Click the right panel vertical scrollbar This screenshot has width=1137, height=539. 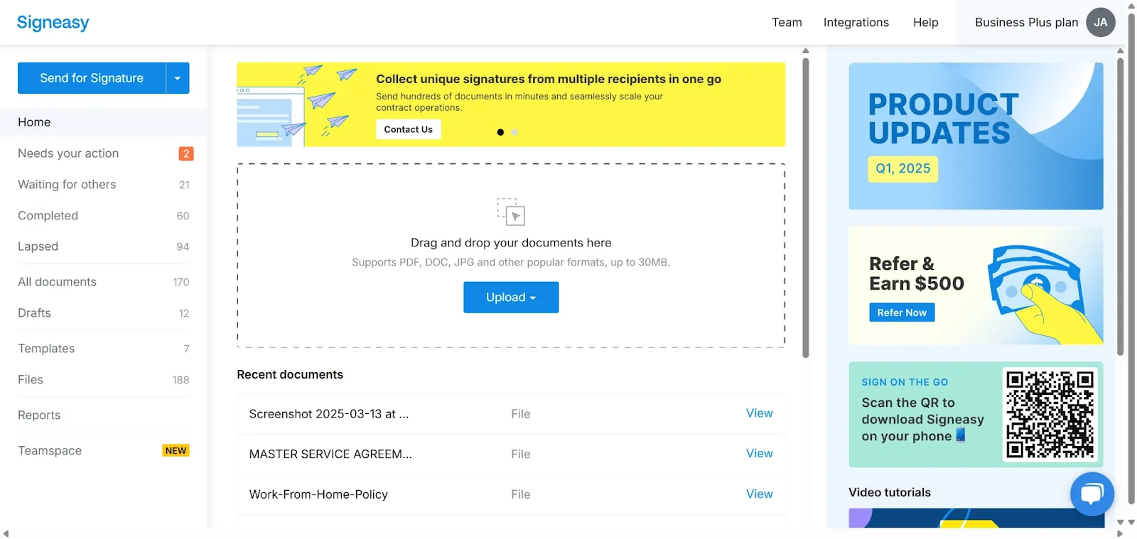pyautogui.click(x=1121, y=206)
